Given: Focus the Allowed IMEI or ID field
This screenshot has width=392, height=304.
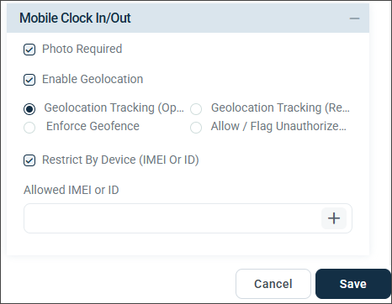Looking at the screenshot, I should point(172,218).
